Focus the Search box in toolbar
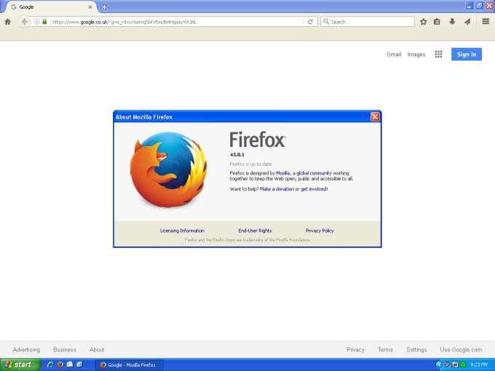 pos(368,22)
